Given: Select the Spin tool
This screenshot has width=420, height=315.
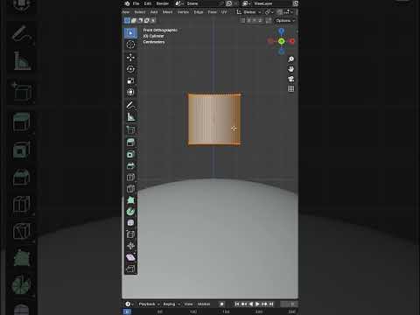Looking at the screenshot, I should click(x=130, y=212).
